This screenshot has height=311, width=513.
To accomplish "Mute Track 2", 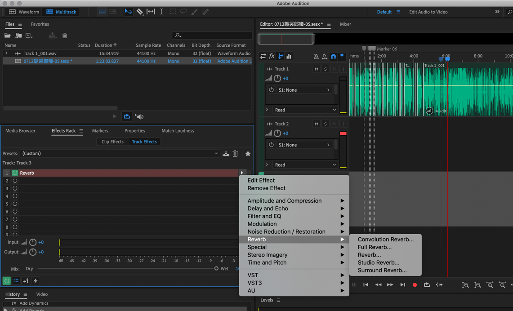I will click(316, 124).
